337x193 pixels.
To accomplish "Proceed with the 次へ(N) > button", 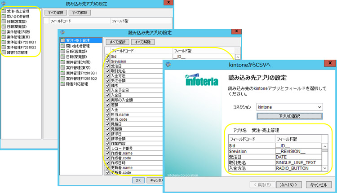I will tap(289, 184).
